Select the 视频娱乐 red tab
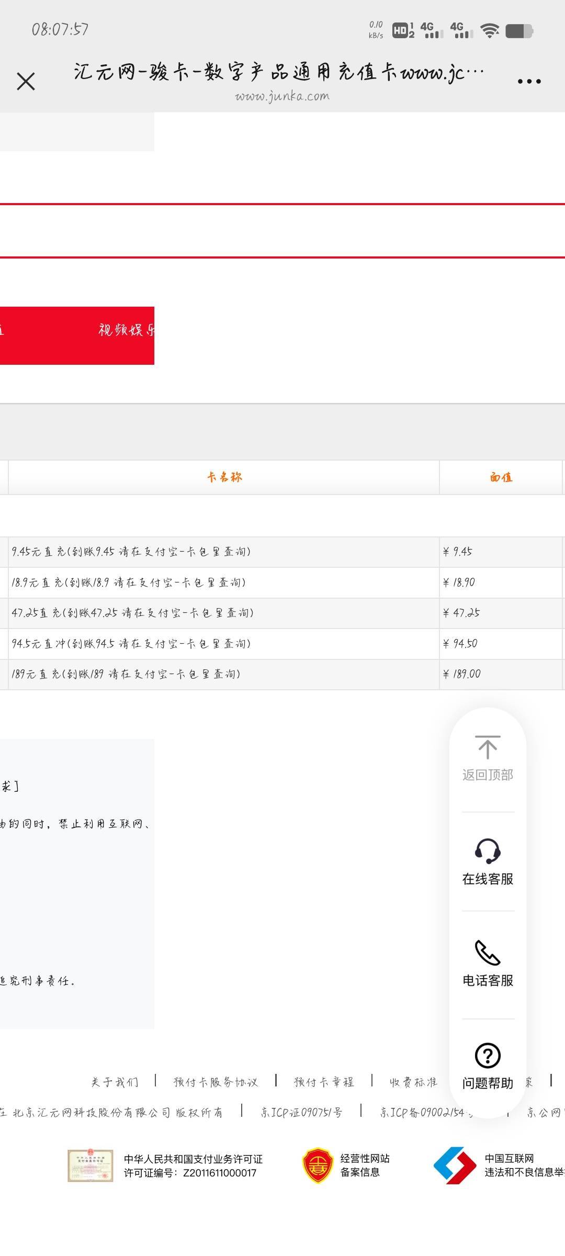Image resolution: width=565 pixels, height=1256 pixels. [126, 330]
